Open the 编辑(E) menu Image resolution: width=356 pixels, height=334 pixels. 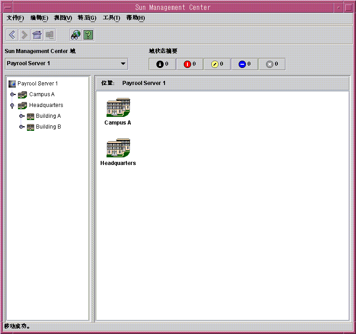tap(39, 18)
